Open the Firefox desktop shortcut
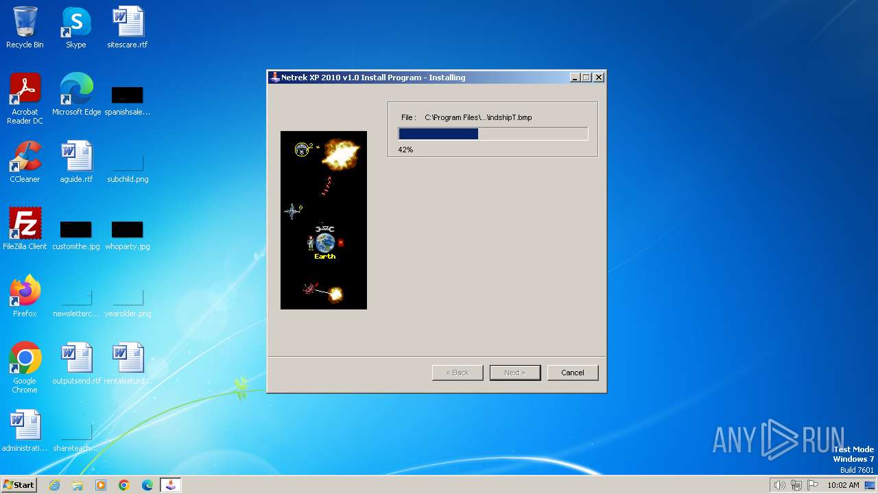Screen dimensions: 878x494 [25, 296]
